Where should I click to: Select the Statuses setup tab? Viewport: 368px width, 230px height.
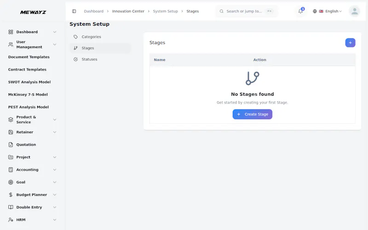tap(100, 59)
